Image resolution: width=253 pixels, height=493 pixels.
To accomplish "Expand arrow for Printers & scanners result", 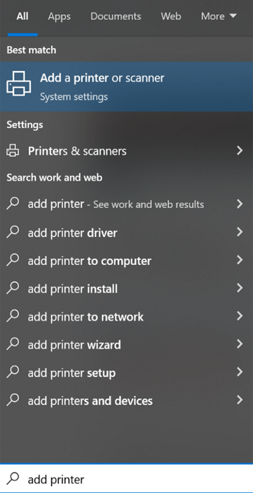I will (x=240, y=151).
